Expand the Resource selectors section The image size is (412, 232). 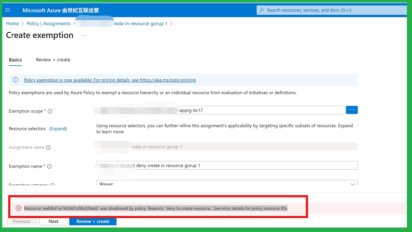58,128
